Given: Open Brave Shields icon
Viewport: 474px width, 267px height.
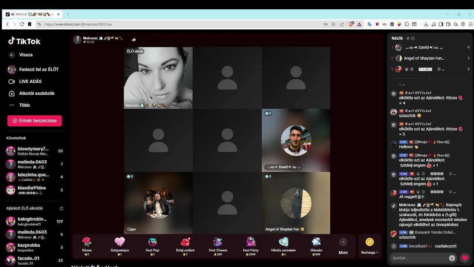Looking at the screenshot, I should pos(351,24).
